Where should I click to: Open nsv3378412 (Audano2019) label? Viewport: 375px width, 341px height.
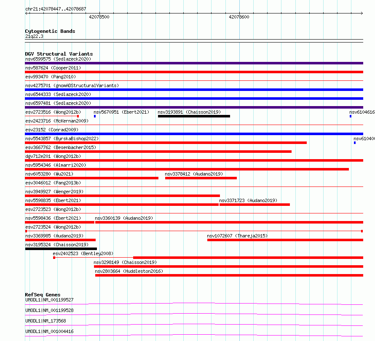click(x=194, y=174)
